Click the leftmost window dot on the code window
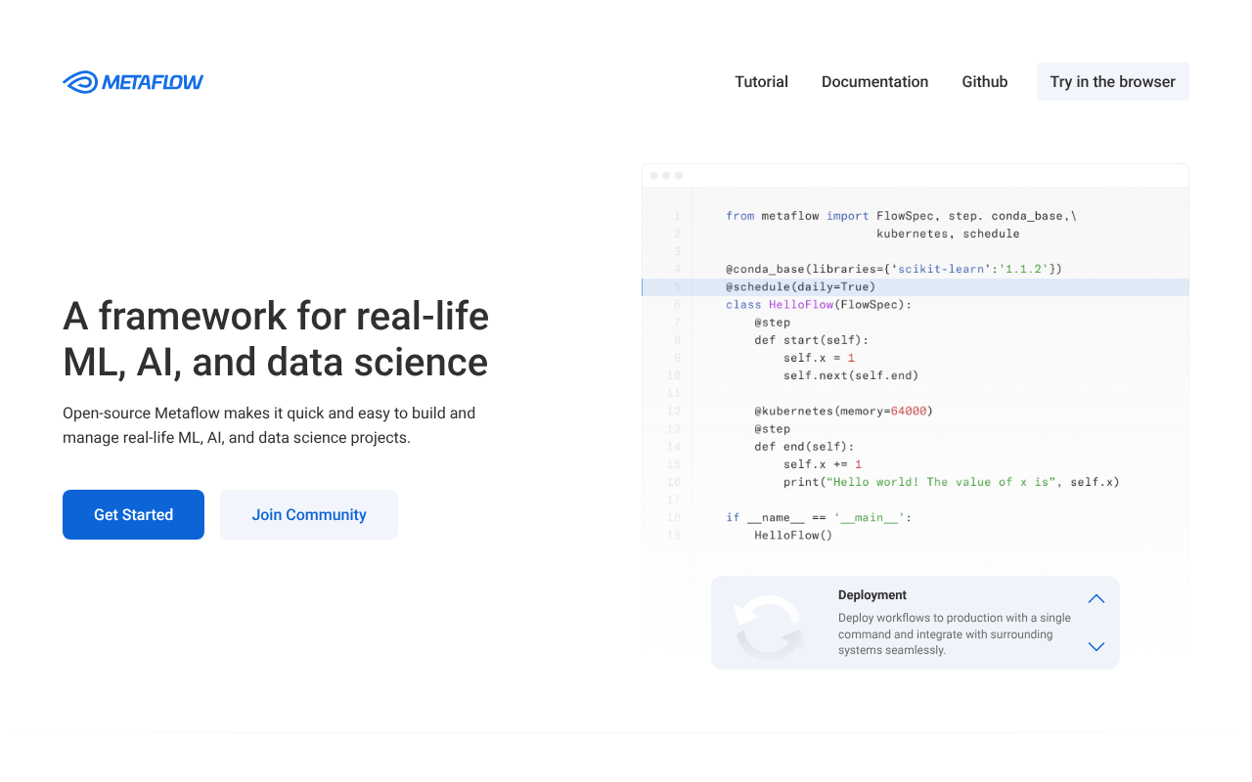1252x782 pixels. (652, 175)
